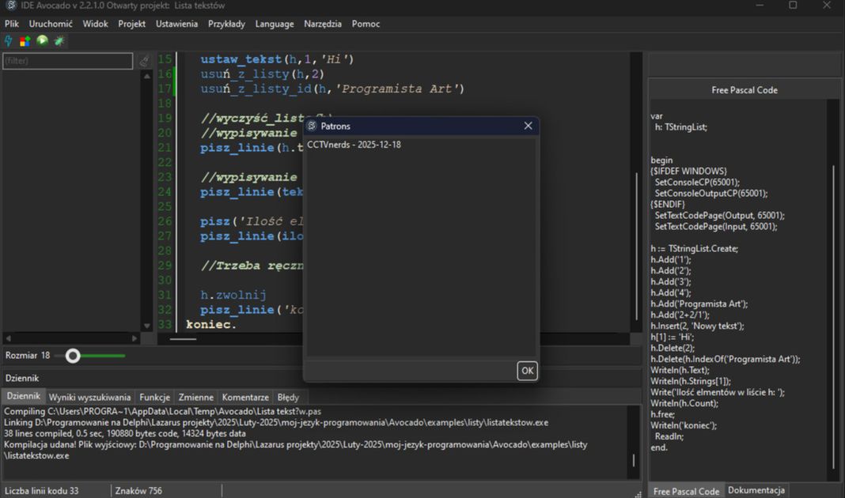Open the Uruchomić menu
The width and height of the screenshot is (845, 498).
point(51,24)
